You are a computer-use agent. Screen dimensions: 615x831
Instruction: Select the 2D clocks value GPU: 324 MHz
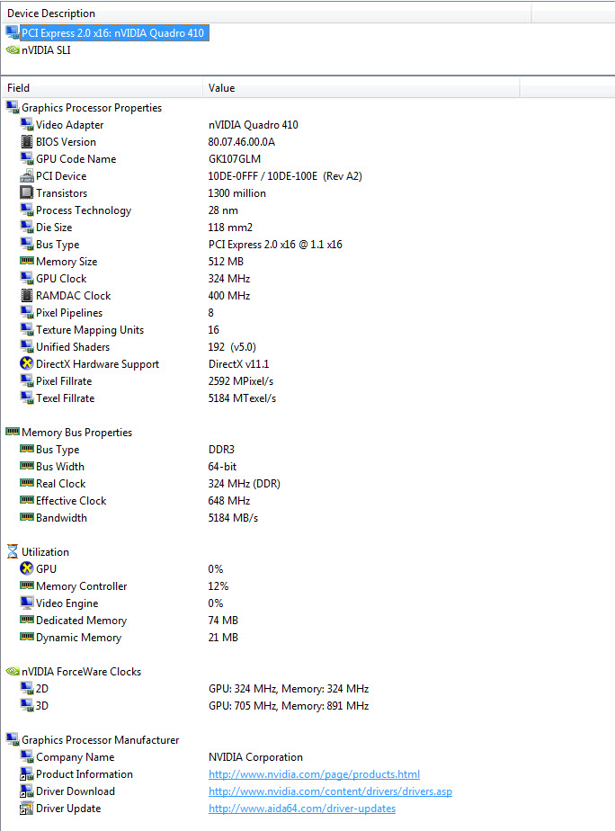point(289,688)
